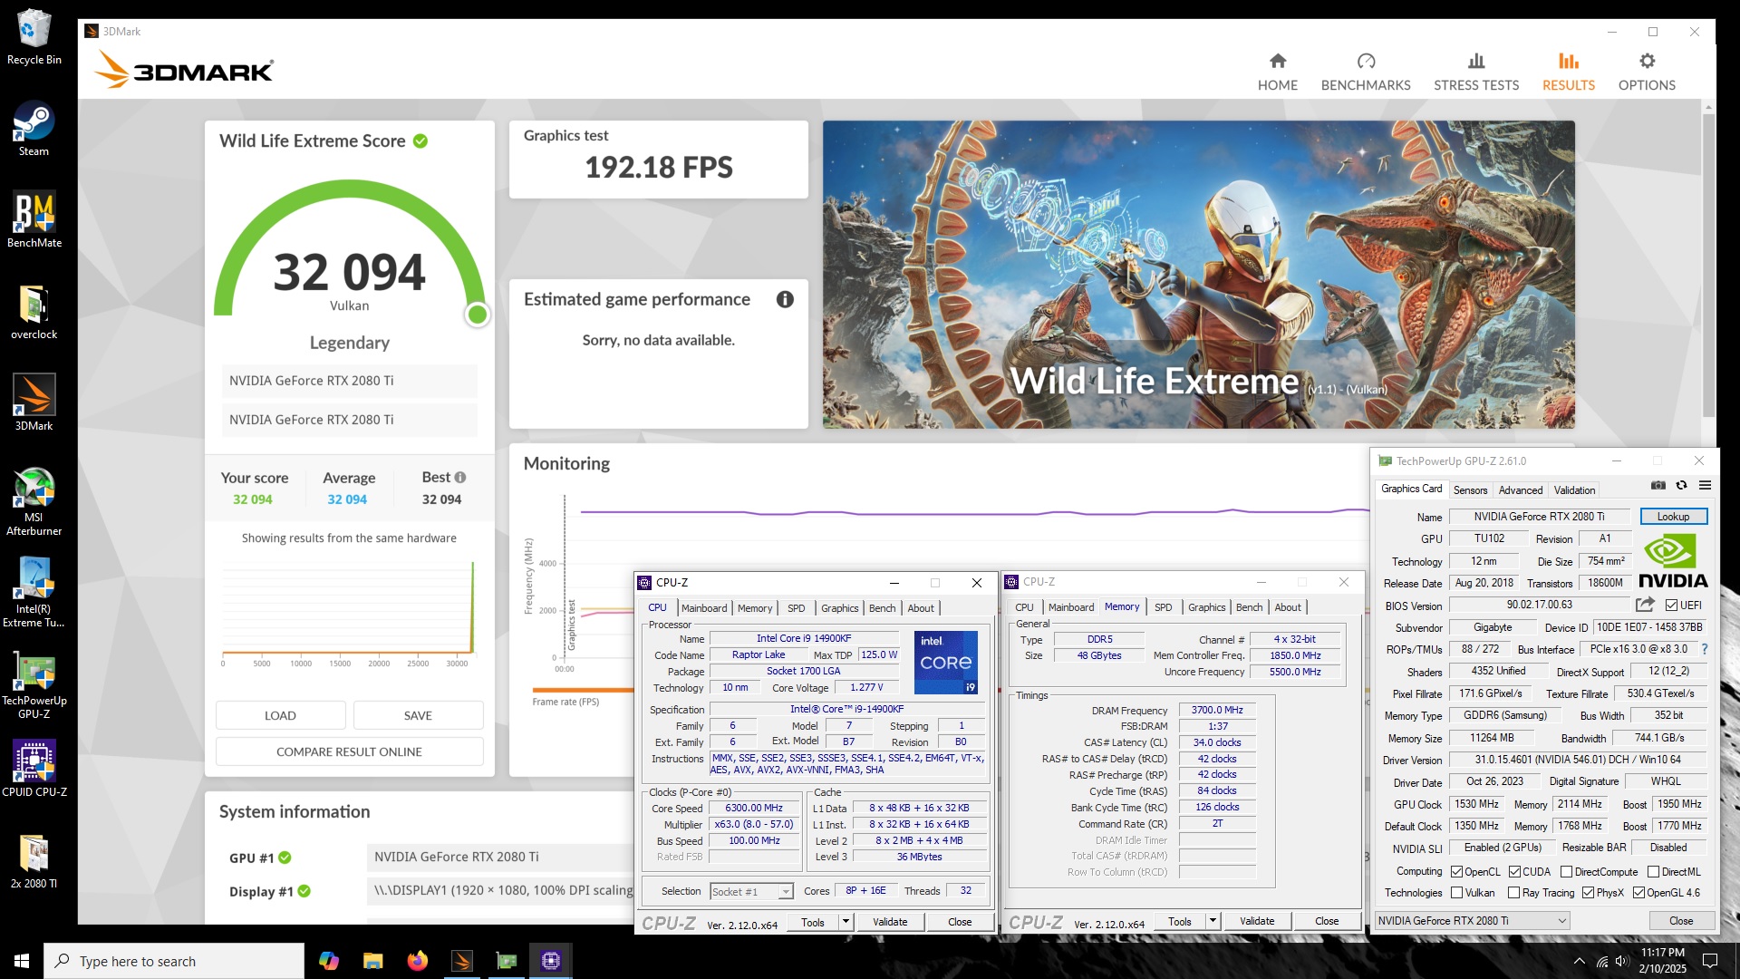
Task: Click the Windows taskbar search box
Action: click(174, 961)
